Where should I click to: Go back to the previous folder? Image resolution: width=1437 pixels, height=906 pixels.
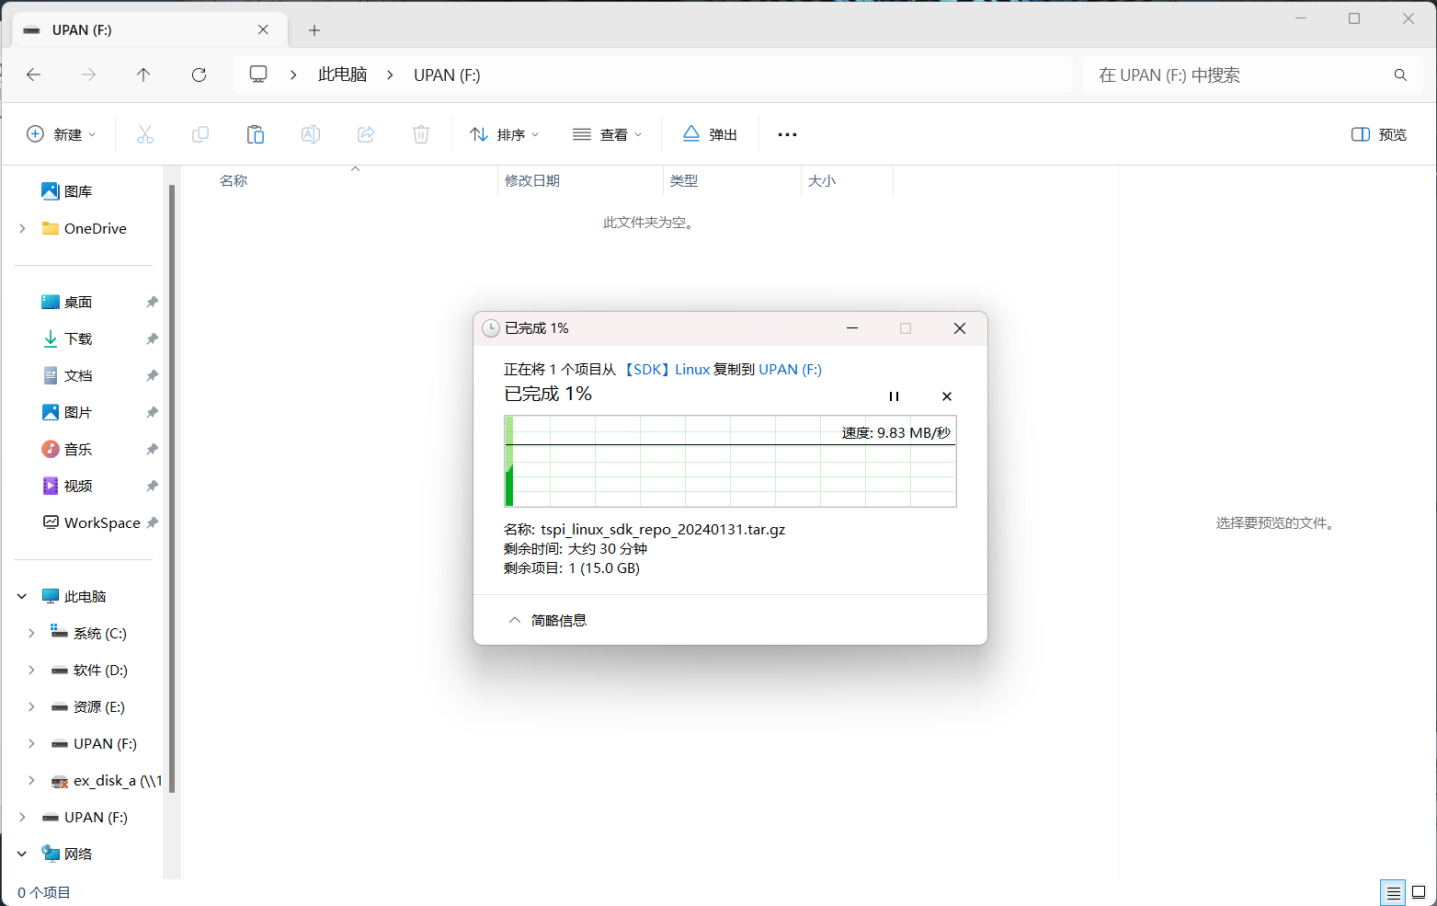[x=34, y=75]
